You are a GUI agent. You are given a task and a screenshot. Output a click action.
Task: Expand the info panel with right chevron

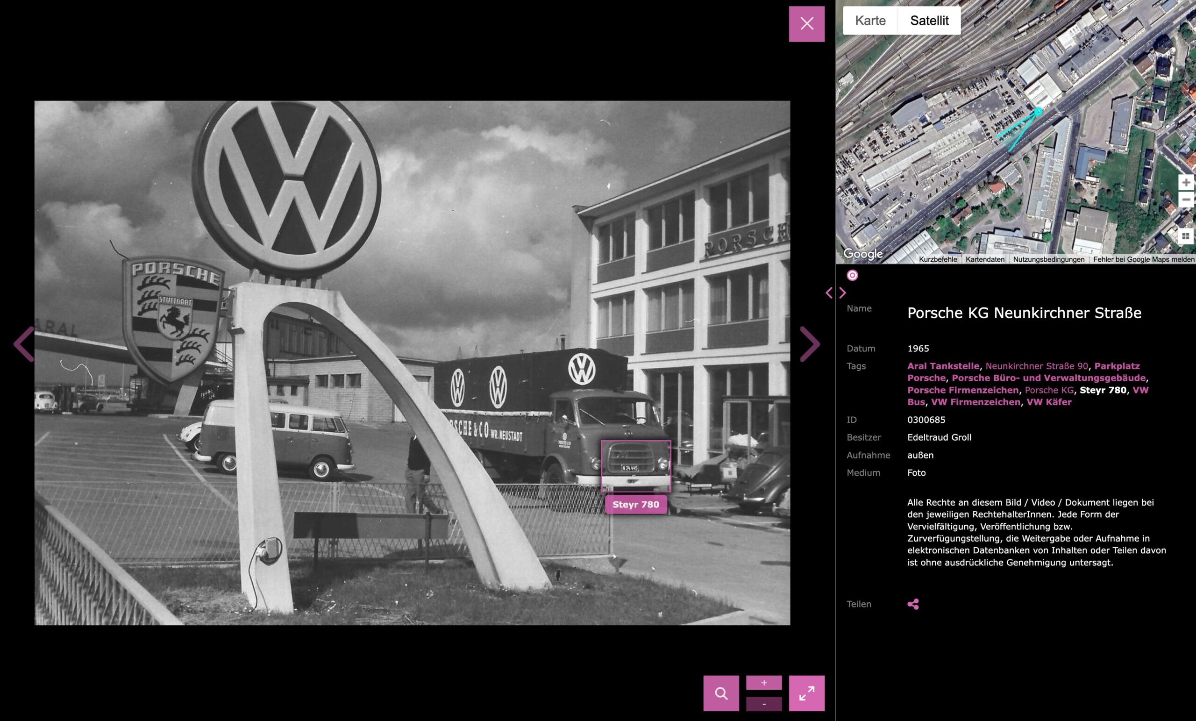843,293
